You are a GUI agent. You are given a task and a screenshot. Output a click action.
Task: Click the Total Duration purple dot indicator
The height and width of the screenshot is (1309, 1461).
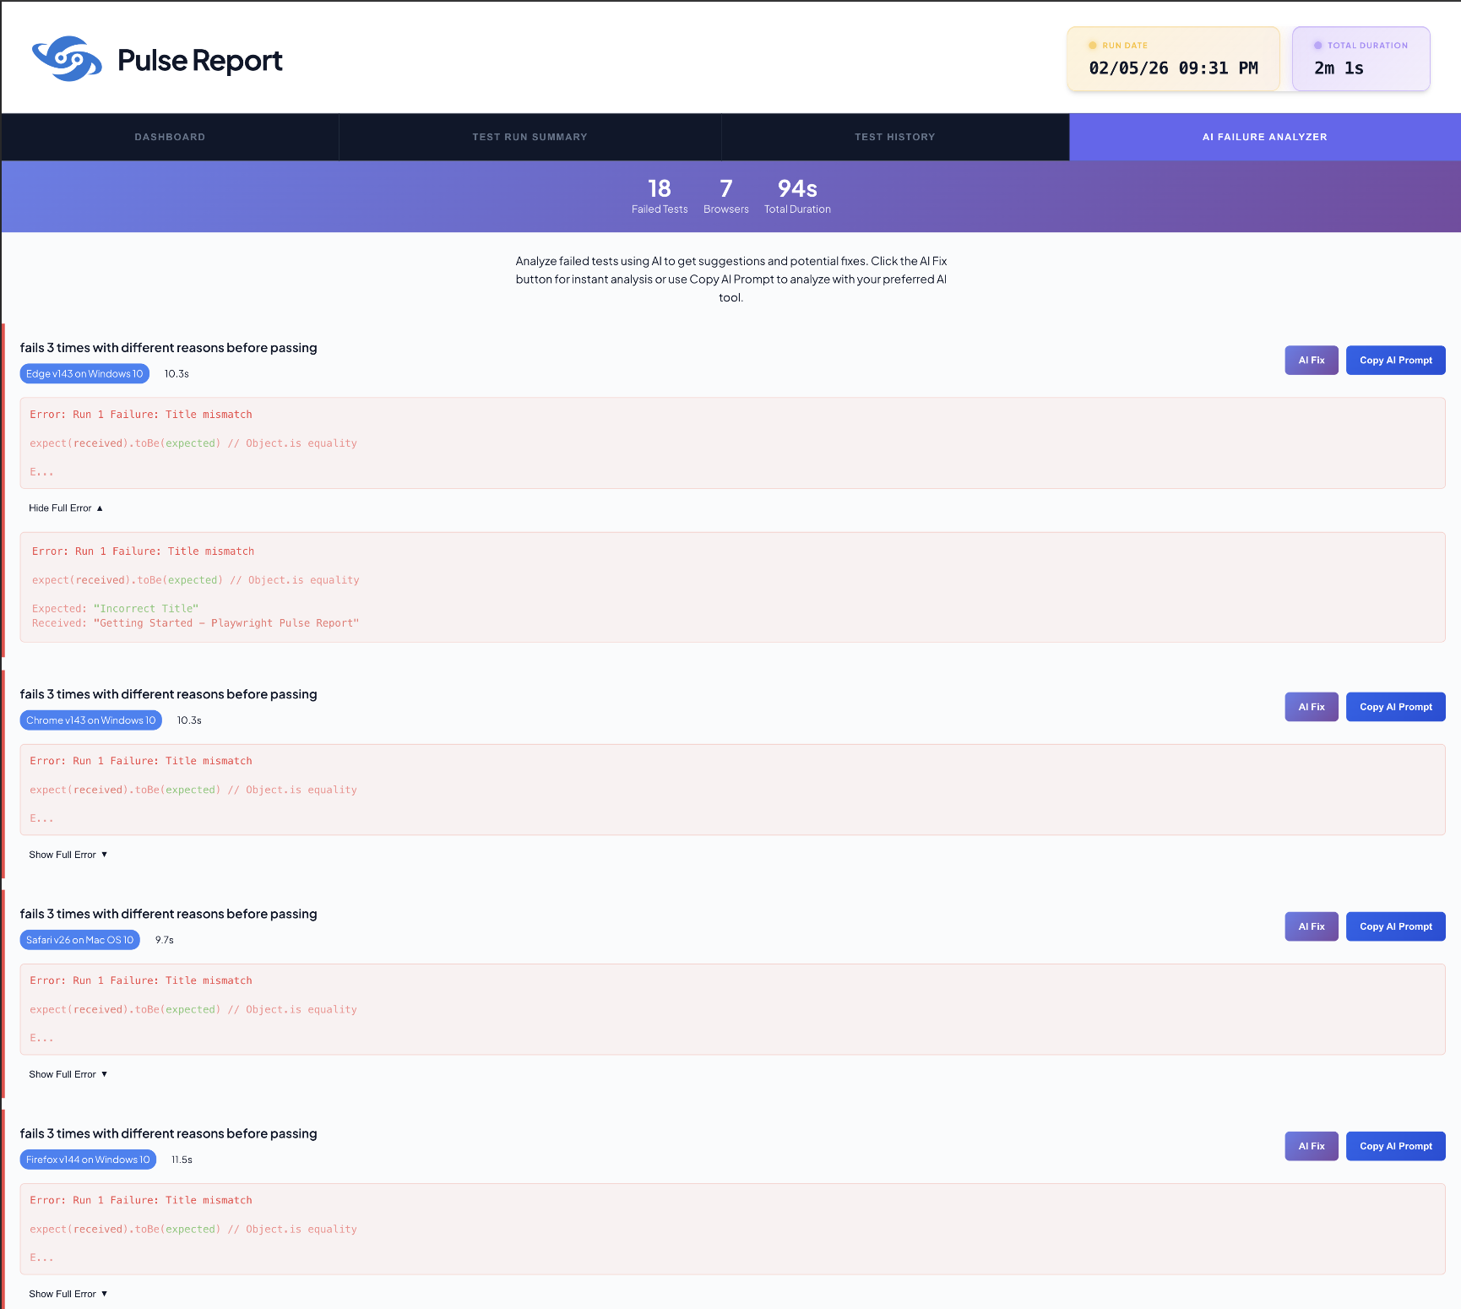1317,46
